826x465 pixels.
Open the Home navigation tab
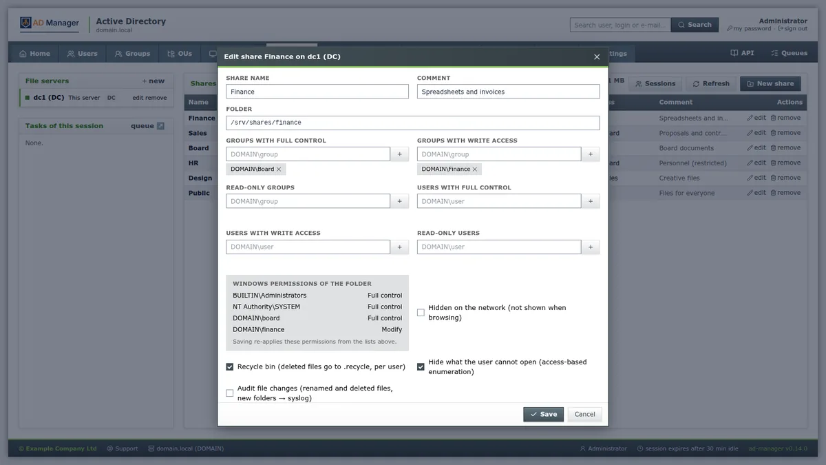(x=34, y=53)
